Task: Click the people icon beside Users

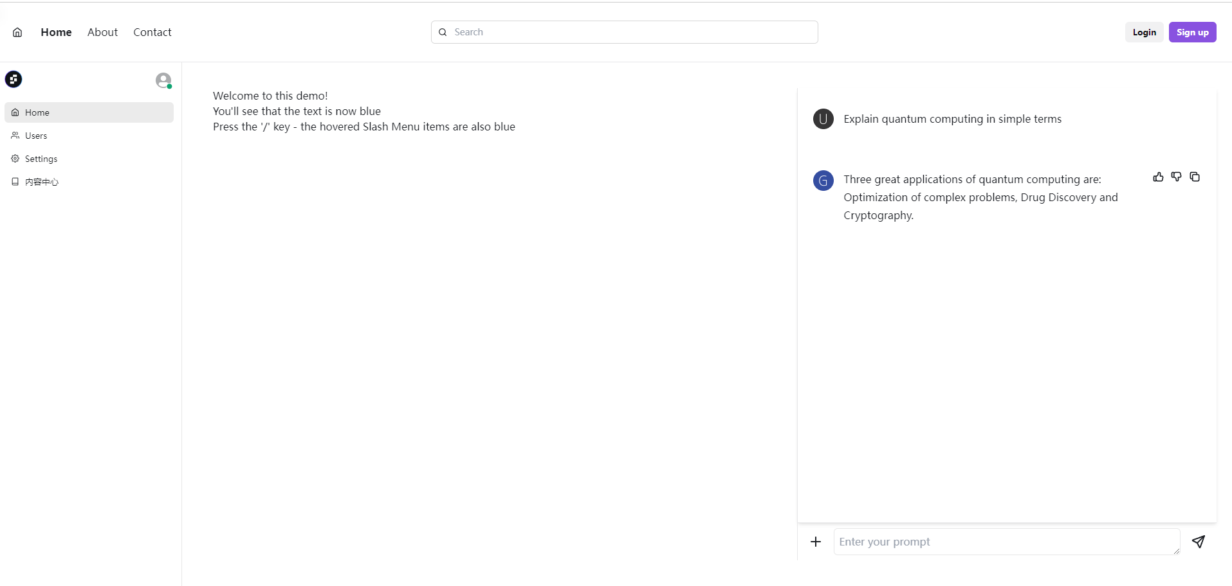Action: 15,136
